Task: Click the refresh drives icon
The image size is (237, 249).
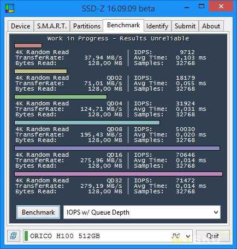Action: 13,236
